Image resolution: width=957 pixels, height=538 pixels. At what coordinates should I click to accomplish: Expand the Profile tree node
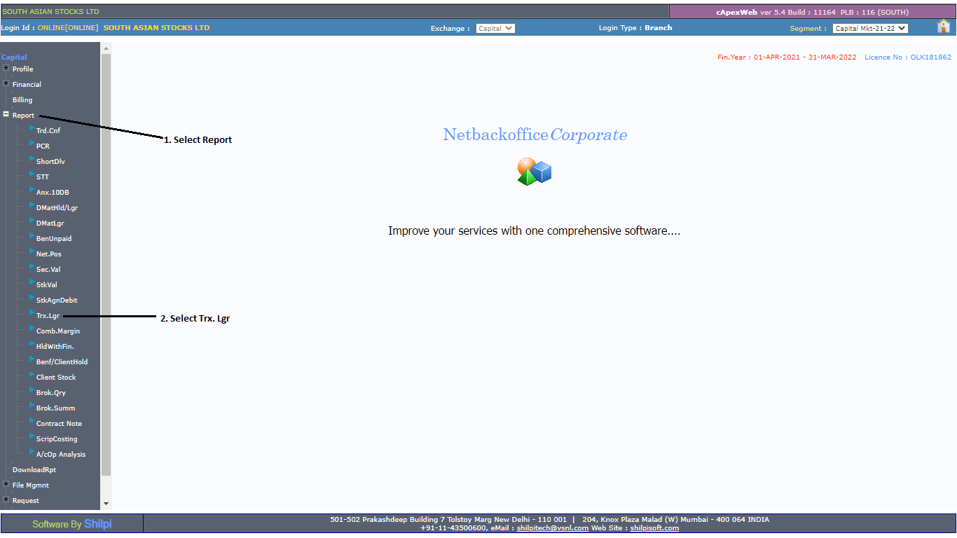click(x=6, y=68)
